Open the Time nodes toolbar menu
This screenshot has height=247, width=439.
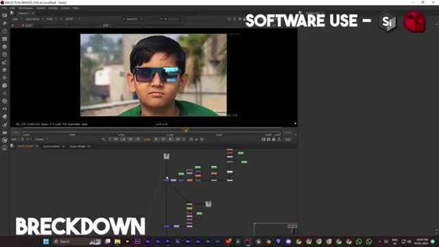pyautogui.click(x=5, y=31)
